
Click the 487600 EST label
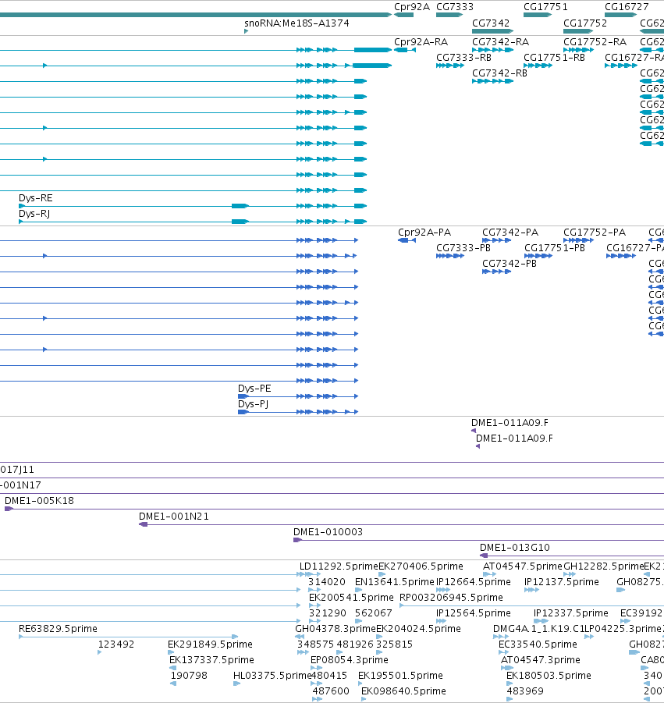331,692
